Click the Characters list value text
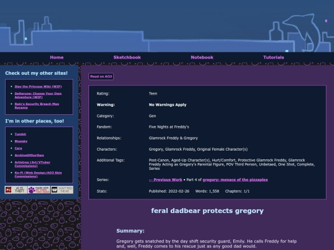334x250 pixels. [x=198, y=149]
